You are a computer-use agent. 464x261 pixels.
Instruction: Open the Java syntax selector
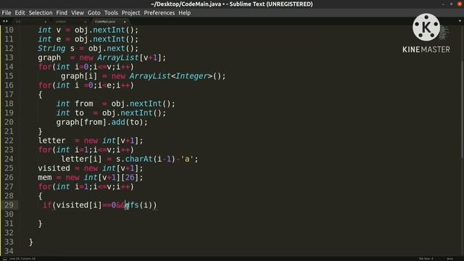(x=449, y=259)
